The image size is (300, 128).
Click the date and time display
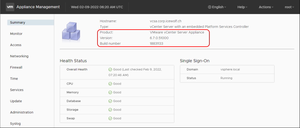coord(97,7)
